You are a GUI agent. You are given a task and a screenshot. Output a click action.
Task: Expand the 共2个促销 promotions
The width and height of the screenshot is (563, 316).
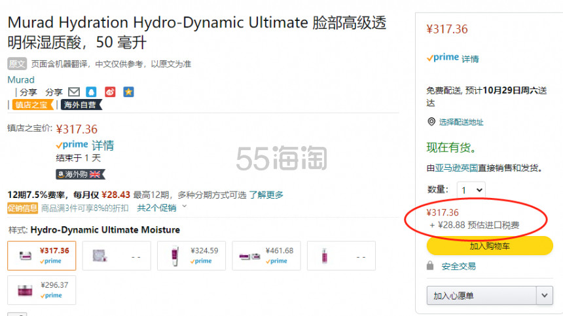(162, 208)
